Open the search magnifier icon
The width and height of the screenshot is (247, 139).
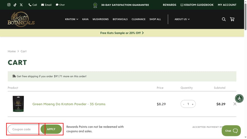(x=224, y=19)
